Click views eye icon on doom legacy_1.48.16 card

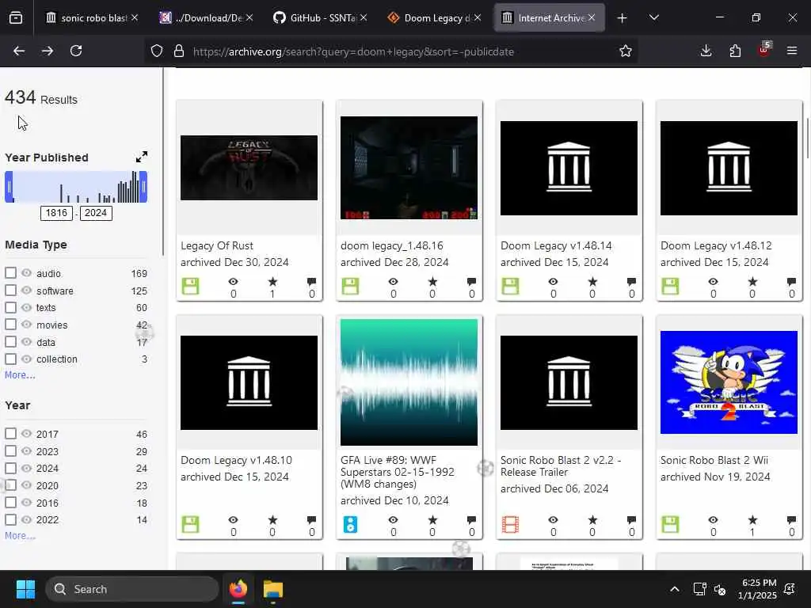point(393,282)
